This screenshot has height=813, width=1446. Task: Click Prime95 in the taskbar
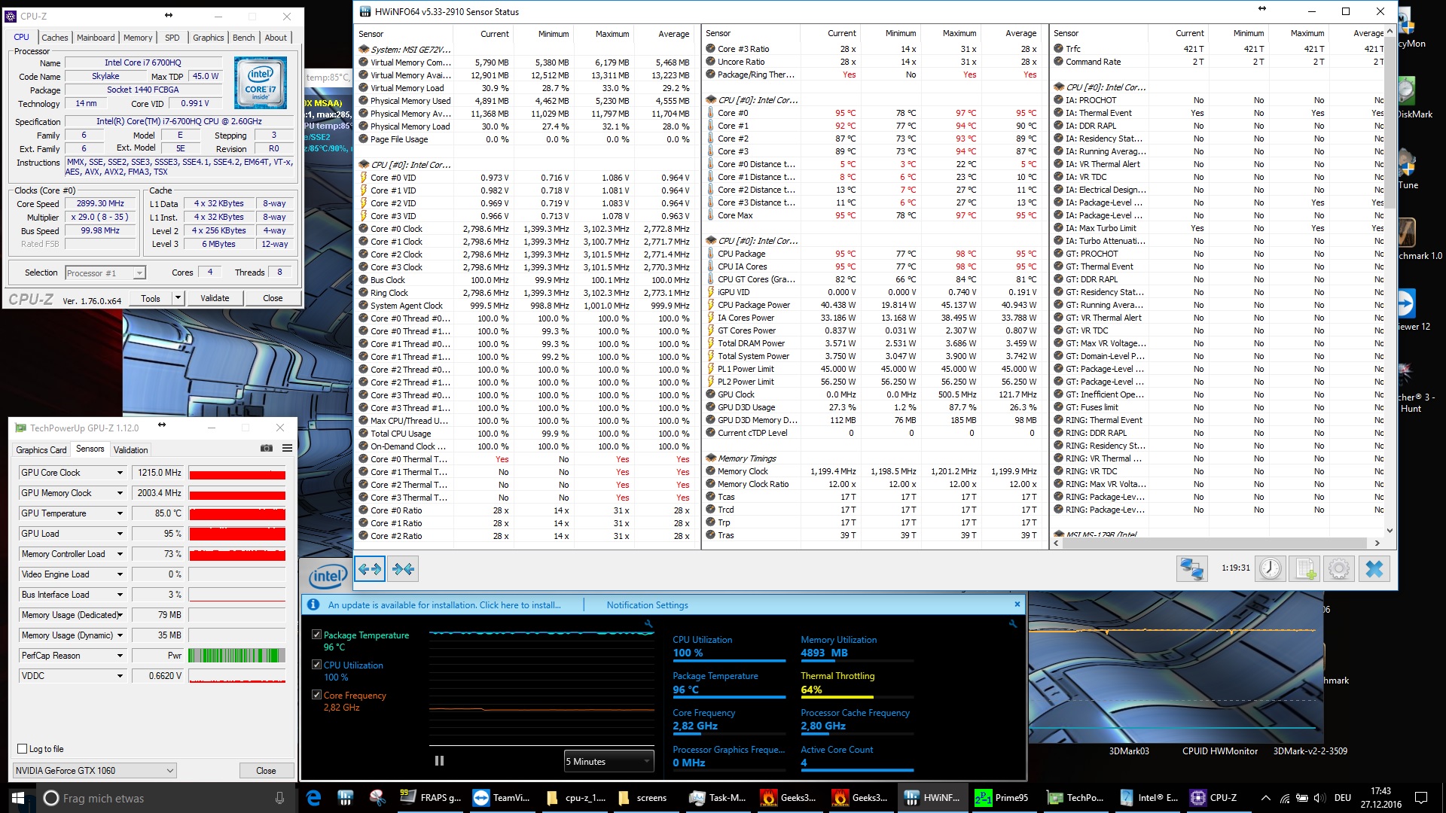[1002, 798]
